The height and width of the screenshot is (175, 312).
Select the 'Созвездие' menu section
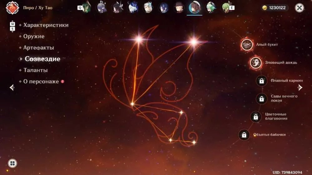pyautogui.click(x=42, y=59)
